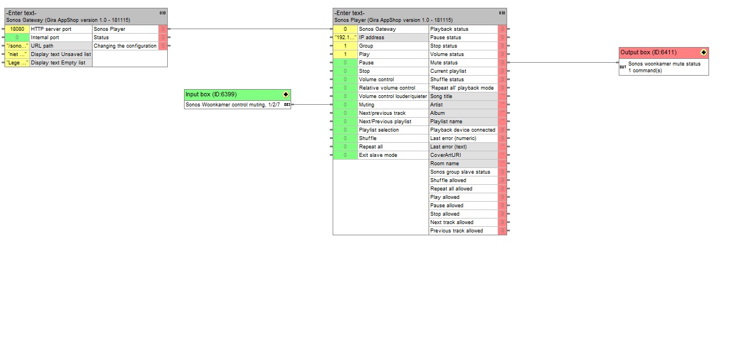Click the 'Pause' input label

click(366, 63)
